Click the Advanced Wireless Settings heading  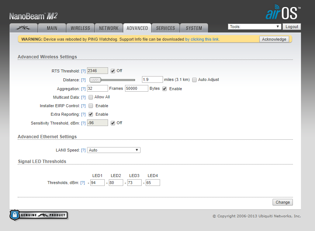coord(48,57)
